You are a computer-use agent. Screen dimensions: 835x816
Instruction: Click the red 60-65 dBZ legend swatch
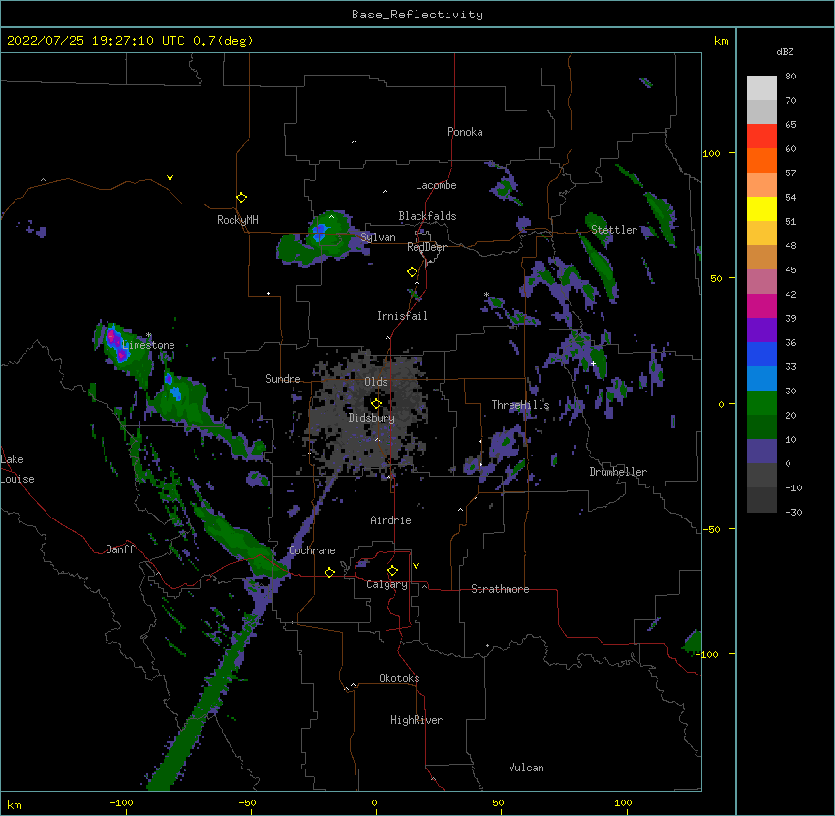point(761,137)
